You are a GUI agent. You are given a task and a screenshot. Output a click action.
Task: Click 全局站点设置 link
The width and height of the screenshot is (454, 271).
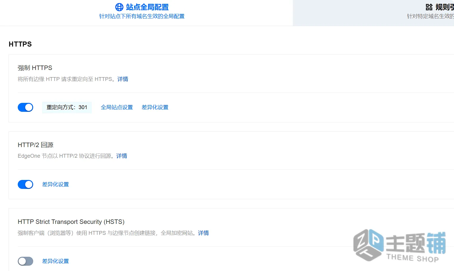tap(117, 107)
